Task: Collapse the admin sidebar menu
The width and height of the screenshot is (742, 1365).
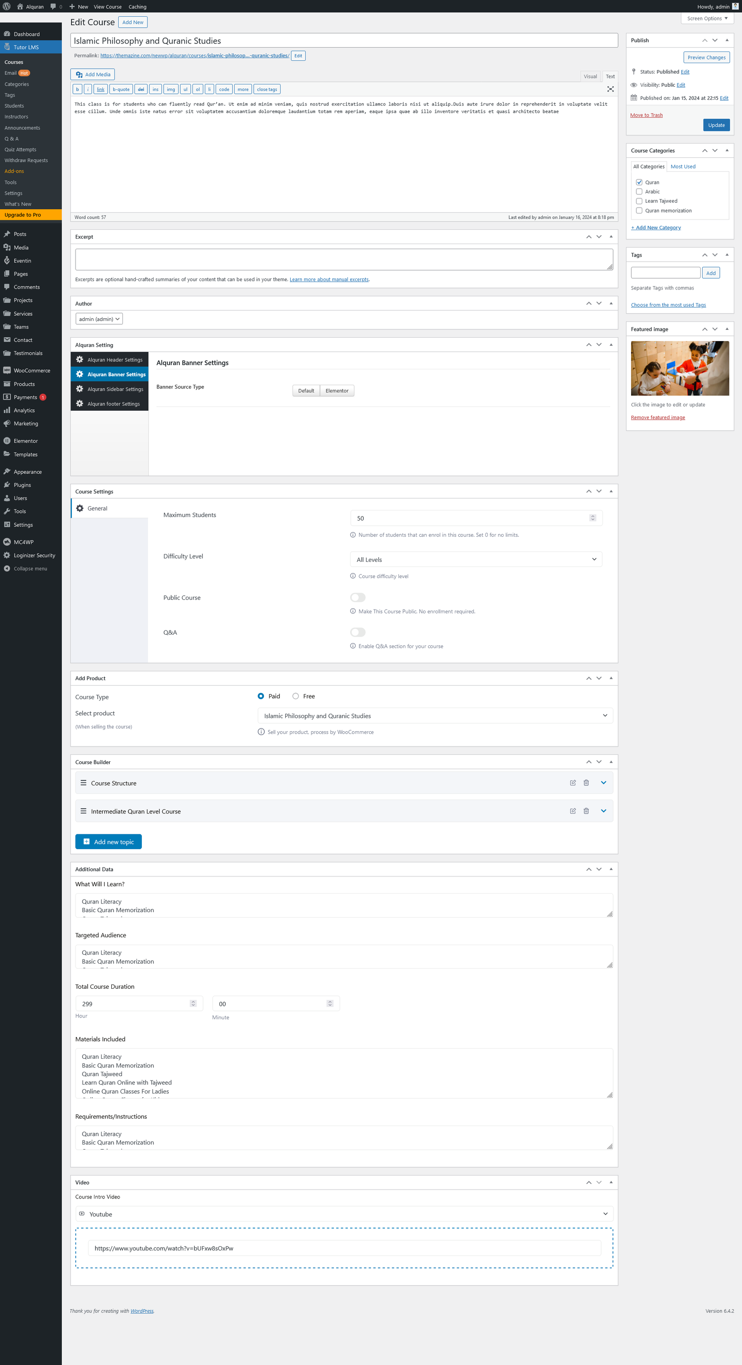Action: [31, 568]
